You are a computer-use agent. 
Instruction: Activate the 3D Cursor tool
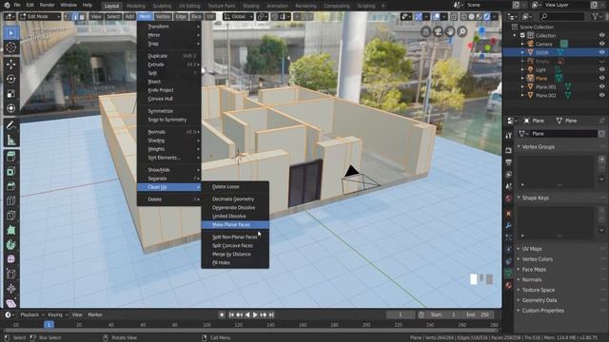coord(10,47)
